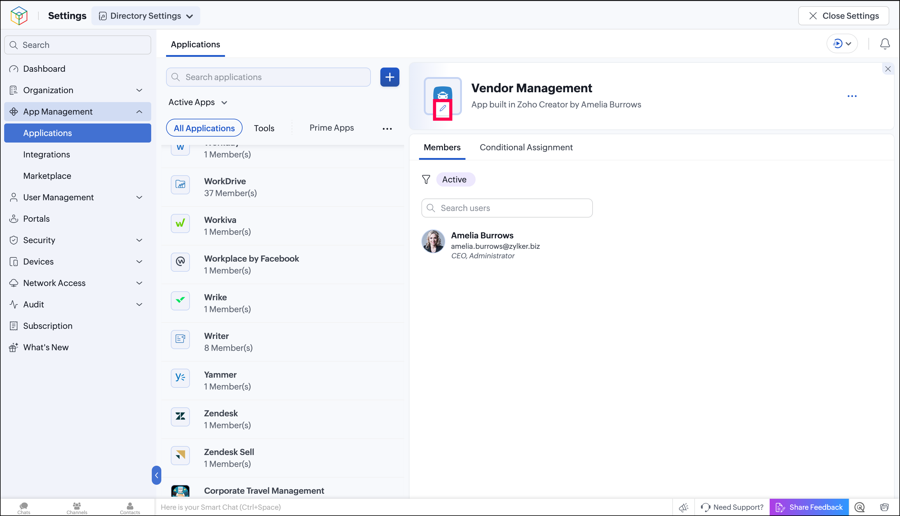900x516 pixels.
Task: Click Amelia Burrows' profile photo
Action: (x=433, y=241)
